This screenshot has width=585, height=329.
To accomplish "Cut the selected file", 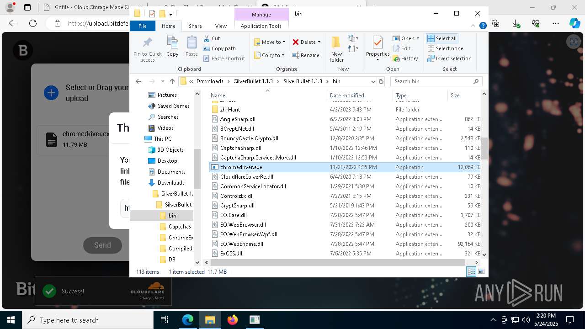I will tap(212, 38).
